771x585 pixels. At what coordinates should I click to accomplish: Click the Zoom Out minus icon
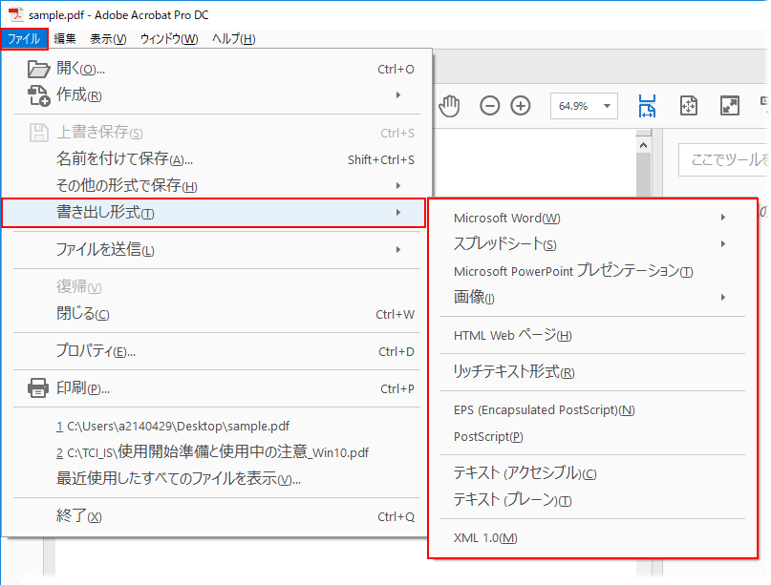pos(490,106)
